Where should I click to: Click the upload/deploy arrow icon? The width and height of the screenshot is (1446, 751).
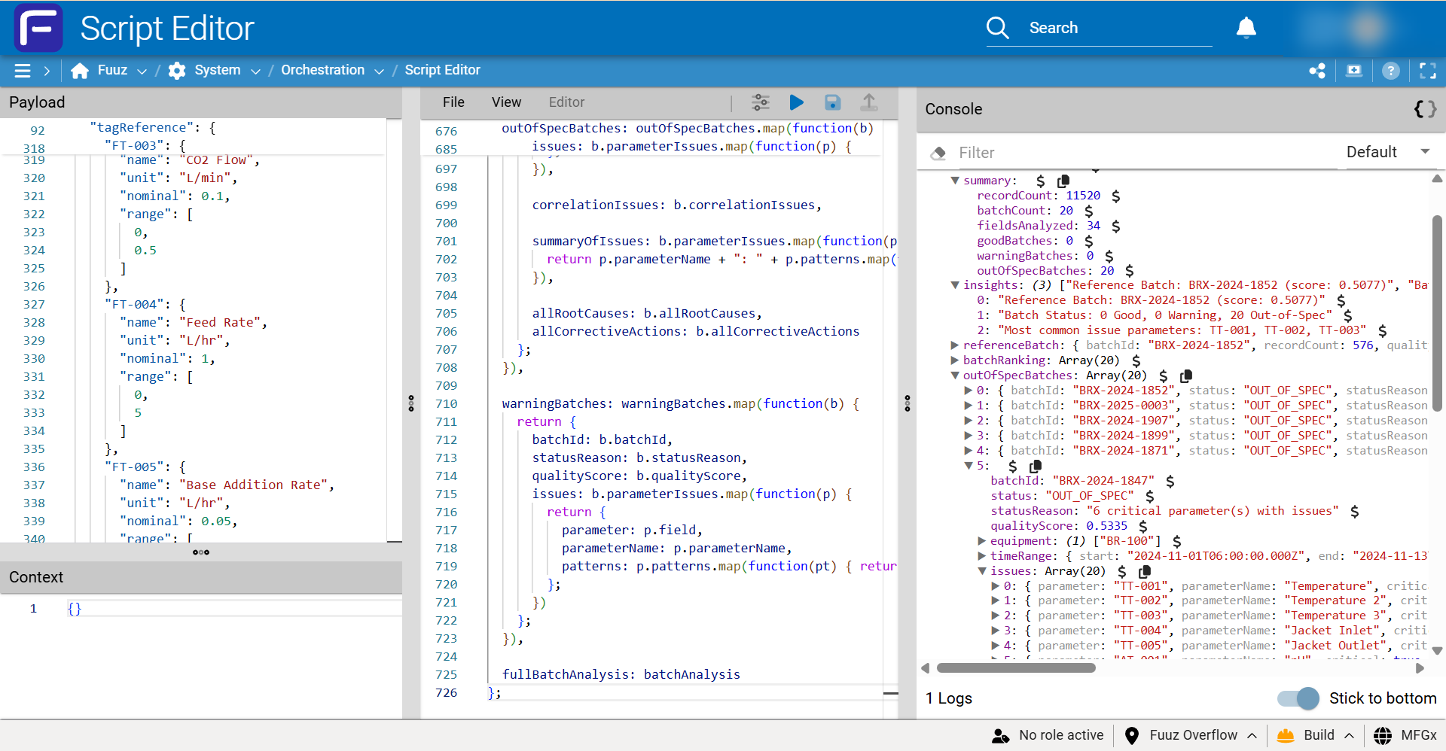pos(869,102)
